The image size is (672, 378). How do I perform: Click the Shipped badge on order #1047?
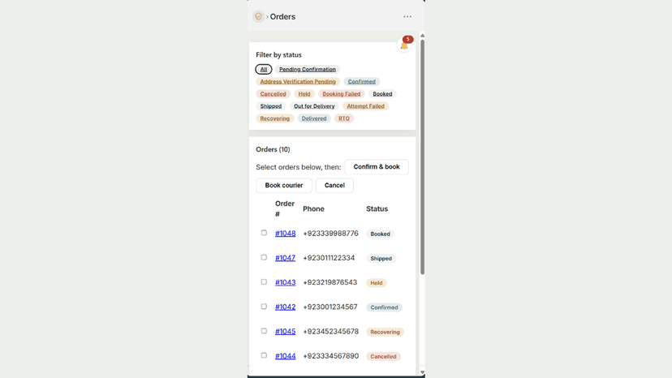point(381,259)
